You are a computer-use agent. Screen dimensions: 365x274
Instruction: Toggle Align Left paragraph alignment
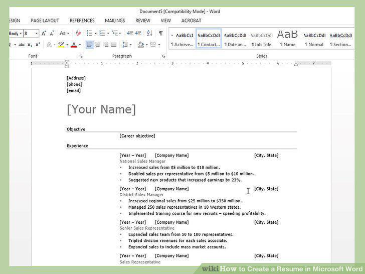click(x=90, y=45)
